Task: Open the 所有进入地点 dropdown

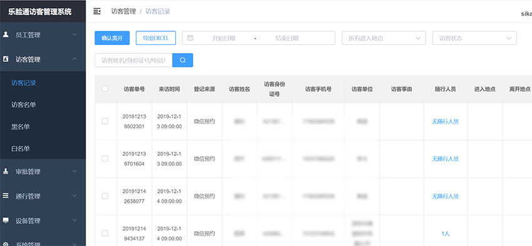Action: pyautogui.click(x=384, y=38)
